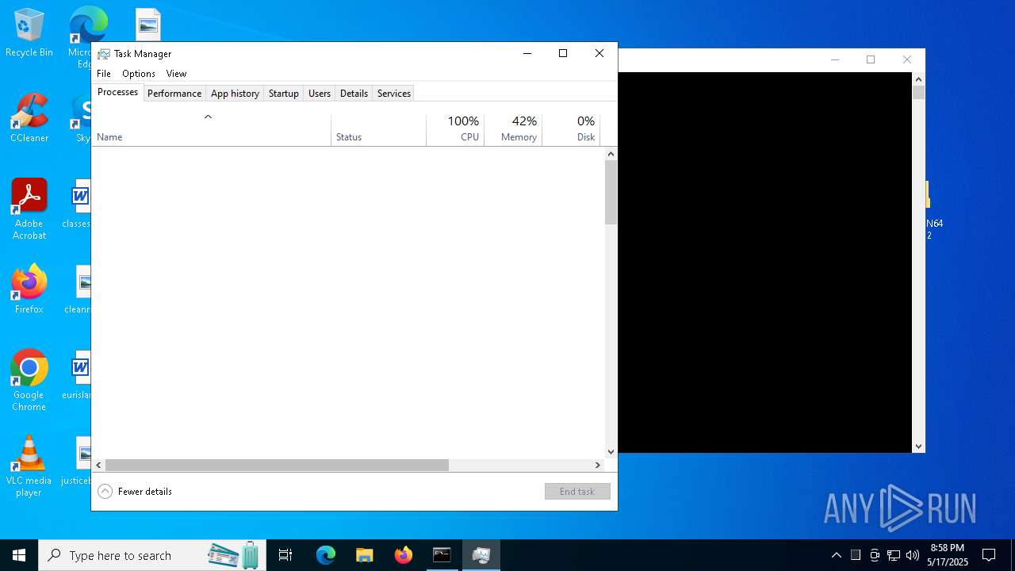Switch to the Details tab
Screen dimensions: 1015x571
354,94
